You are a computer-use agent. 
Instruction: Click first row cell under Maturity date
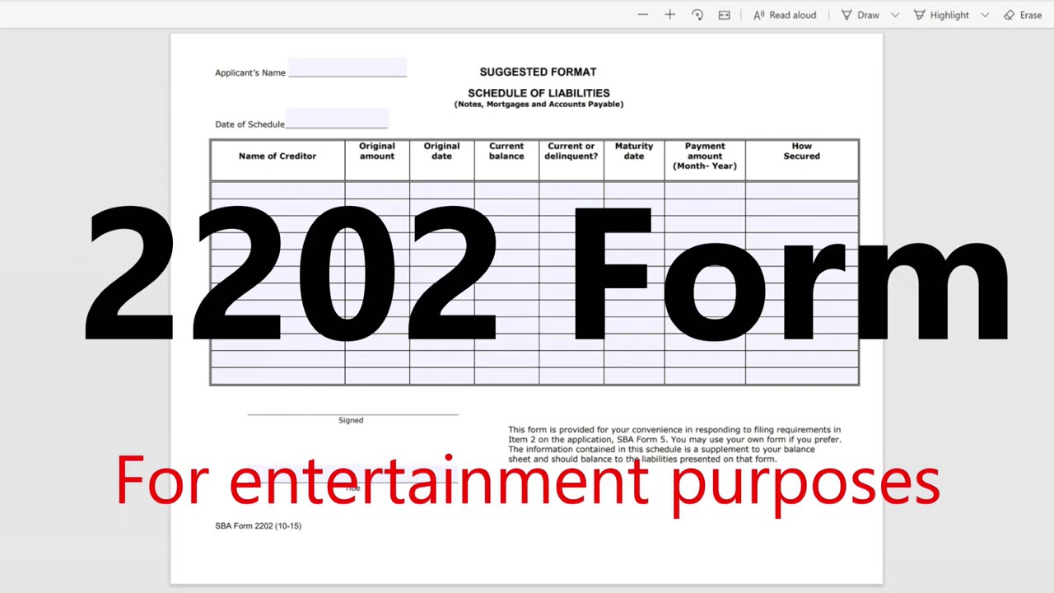coord(634,190)
